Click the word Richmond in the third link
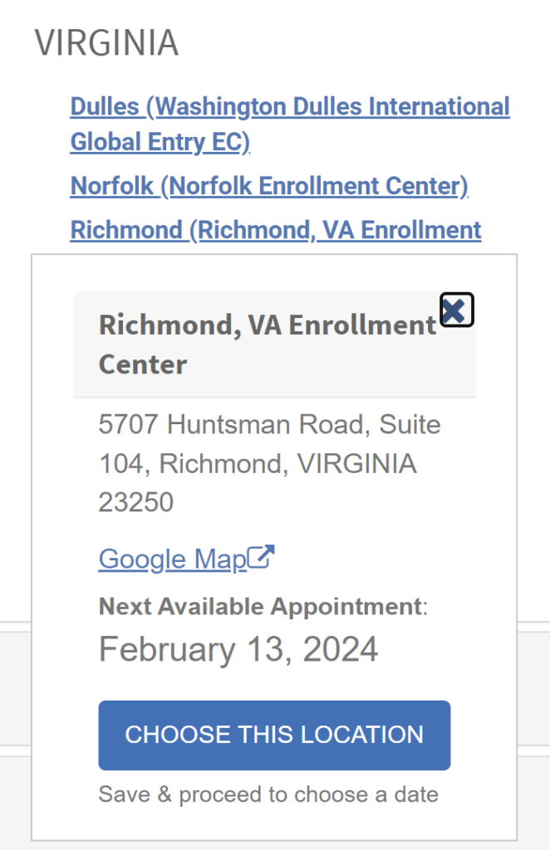This screenshot has width=550, height=850. pyautogui.click(x=125, y=230)
